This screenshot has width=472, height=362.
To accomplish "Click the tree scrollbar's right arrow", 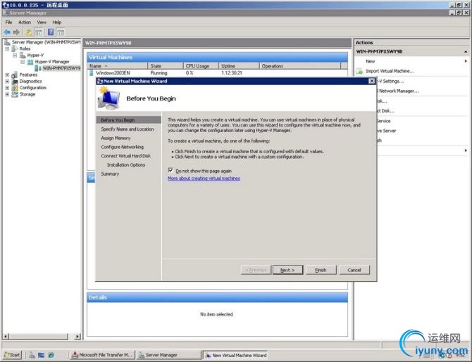I will coord(77,337).
